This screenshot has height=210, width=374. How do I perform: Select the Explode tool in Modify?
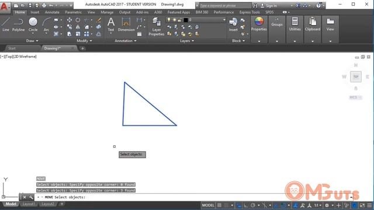coord(99,27)
